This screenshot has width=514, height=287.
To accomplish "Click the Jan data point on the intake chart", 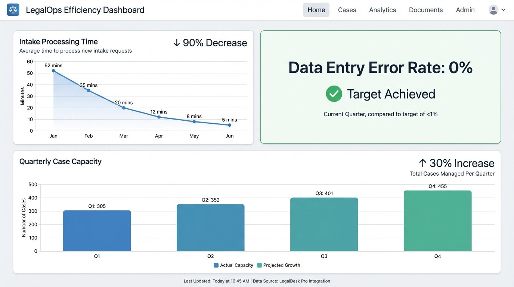I will click(53, 70).
